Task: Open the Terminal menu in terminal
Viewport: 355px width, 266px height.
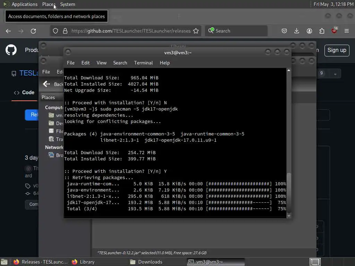Action: click(143, 63)
